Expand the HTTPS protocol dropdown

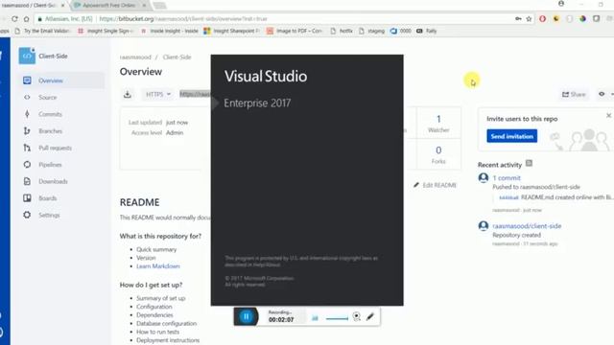click(x=157, y=94)
